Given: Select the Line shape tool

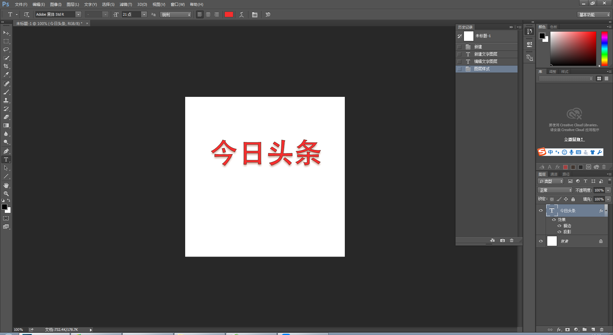Looking at the screenshot, I should 6,176.
